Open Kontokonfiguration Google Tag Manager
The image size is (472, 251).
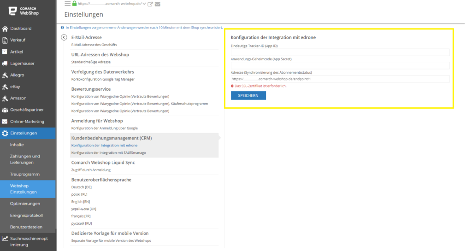(x=103, y=79)
